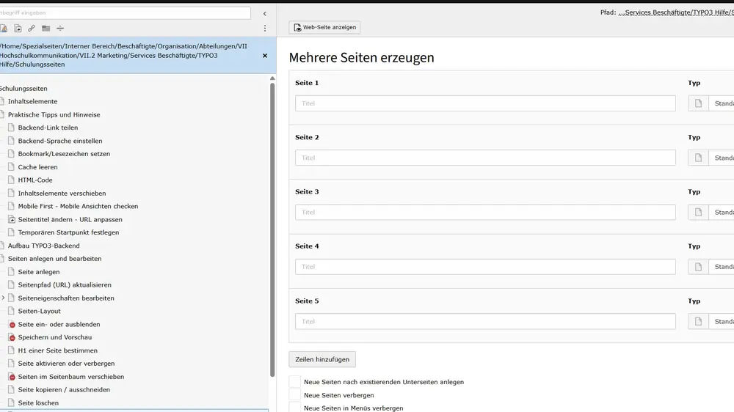The height and width of the screenshot is (412, 734).
Task: Expand the 'Seiteneigenschaften bearbeiten' tree node
Action: (x=3, y=298)
